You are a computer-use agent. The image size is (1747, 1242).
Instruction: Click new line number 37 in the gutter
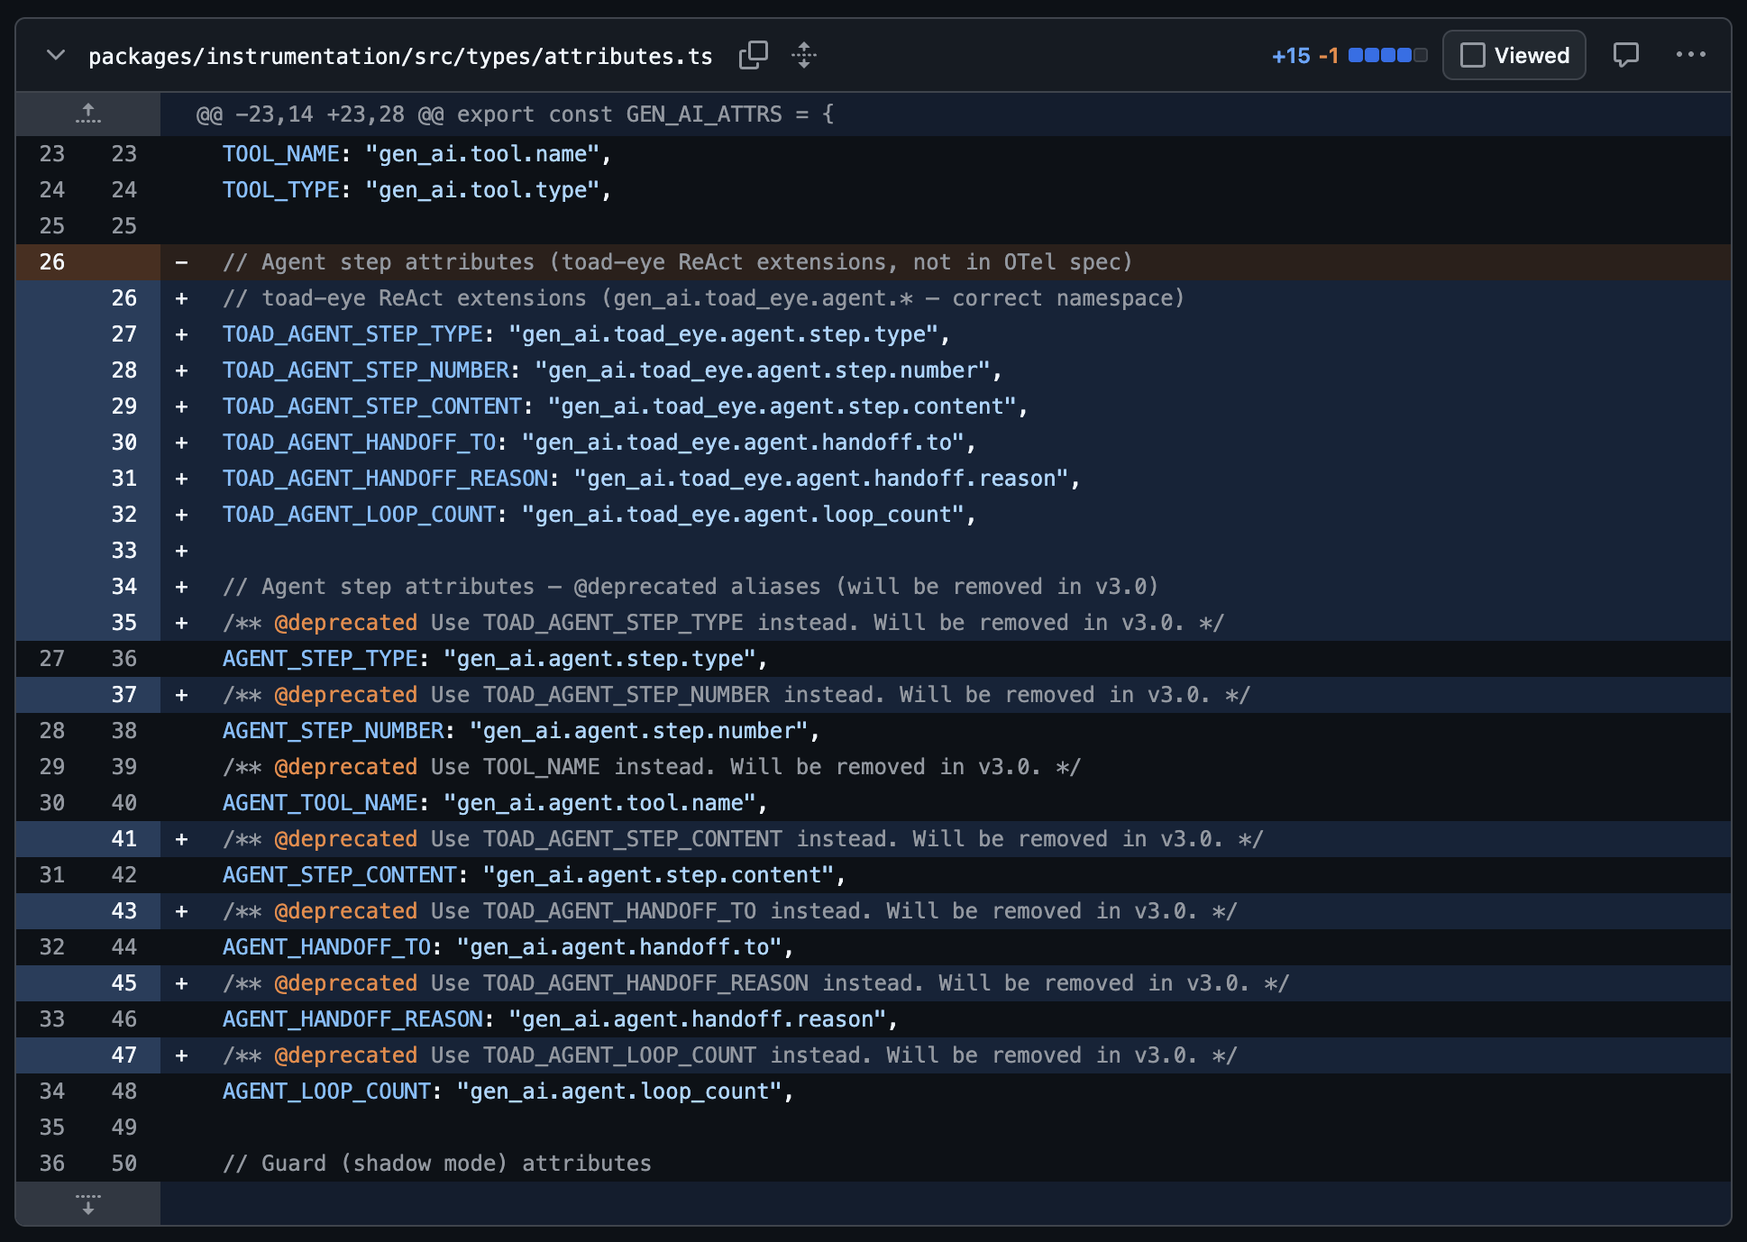tap(124, 694)
